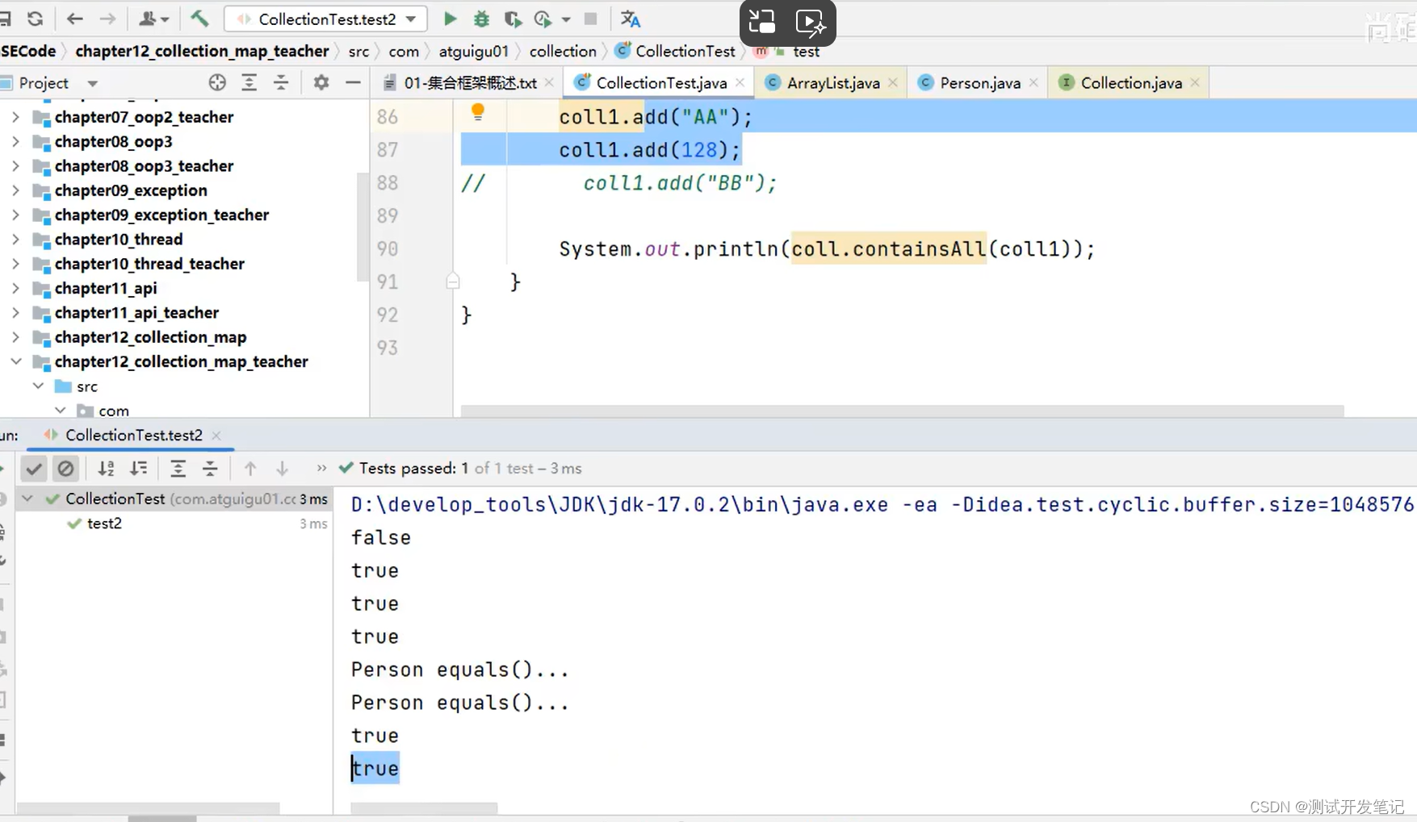Image resolution: width=1417 pixels, height=822 pixels.
Task: Switch to Collection.java tab
Action: coord(1131,83)
